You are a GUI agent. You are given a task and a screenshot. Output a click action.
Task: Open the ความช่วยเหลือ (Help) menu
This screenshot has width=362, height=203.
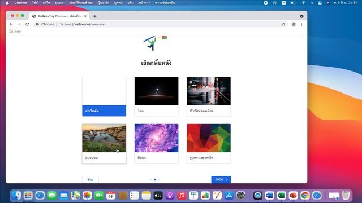tap(165, 3)
